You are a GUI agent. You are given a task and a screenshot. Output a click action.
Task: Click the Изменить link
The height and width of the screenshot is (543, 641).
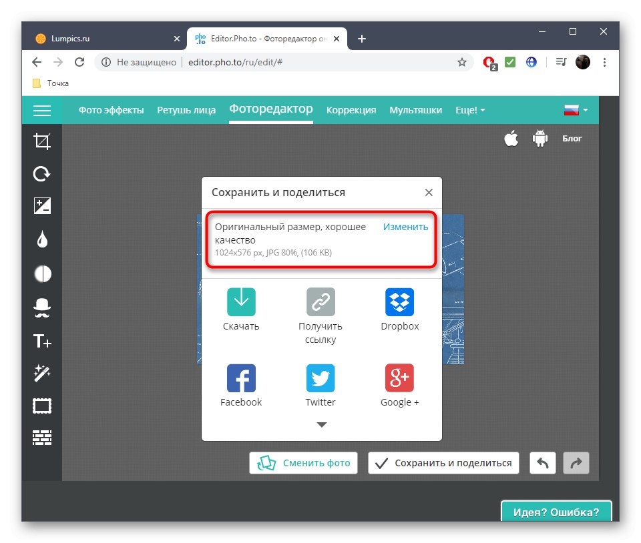point(405,227)
